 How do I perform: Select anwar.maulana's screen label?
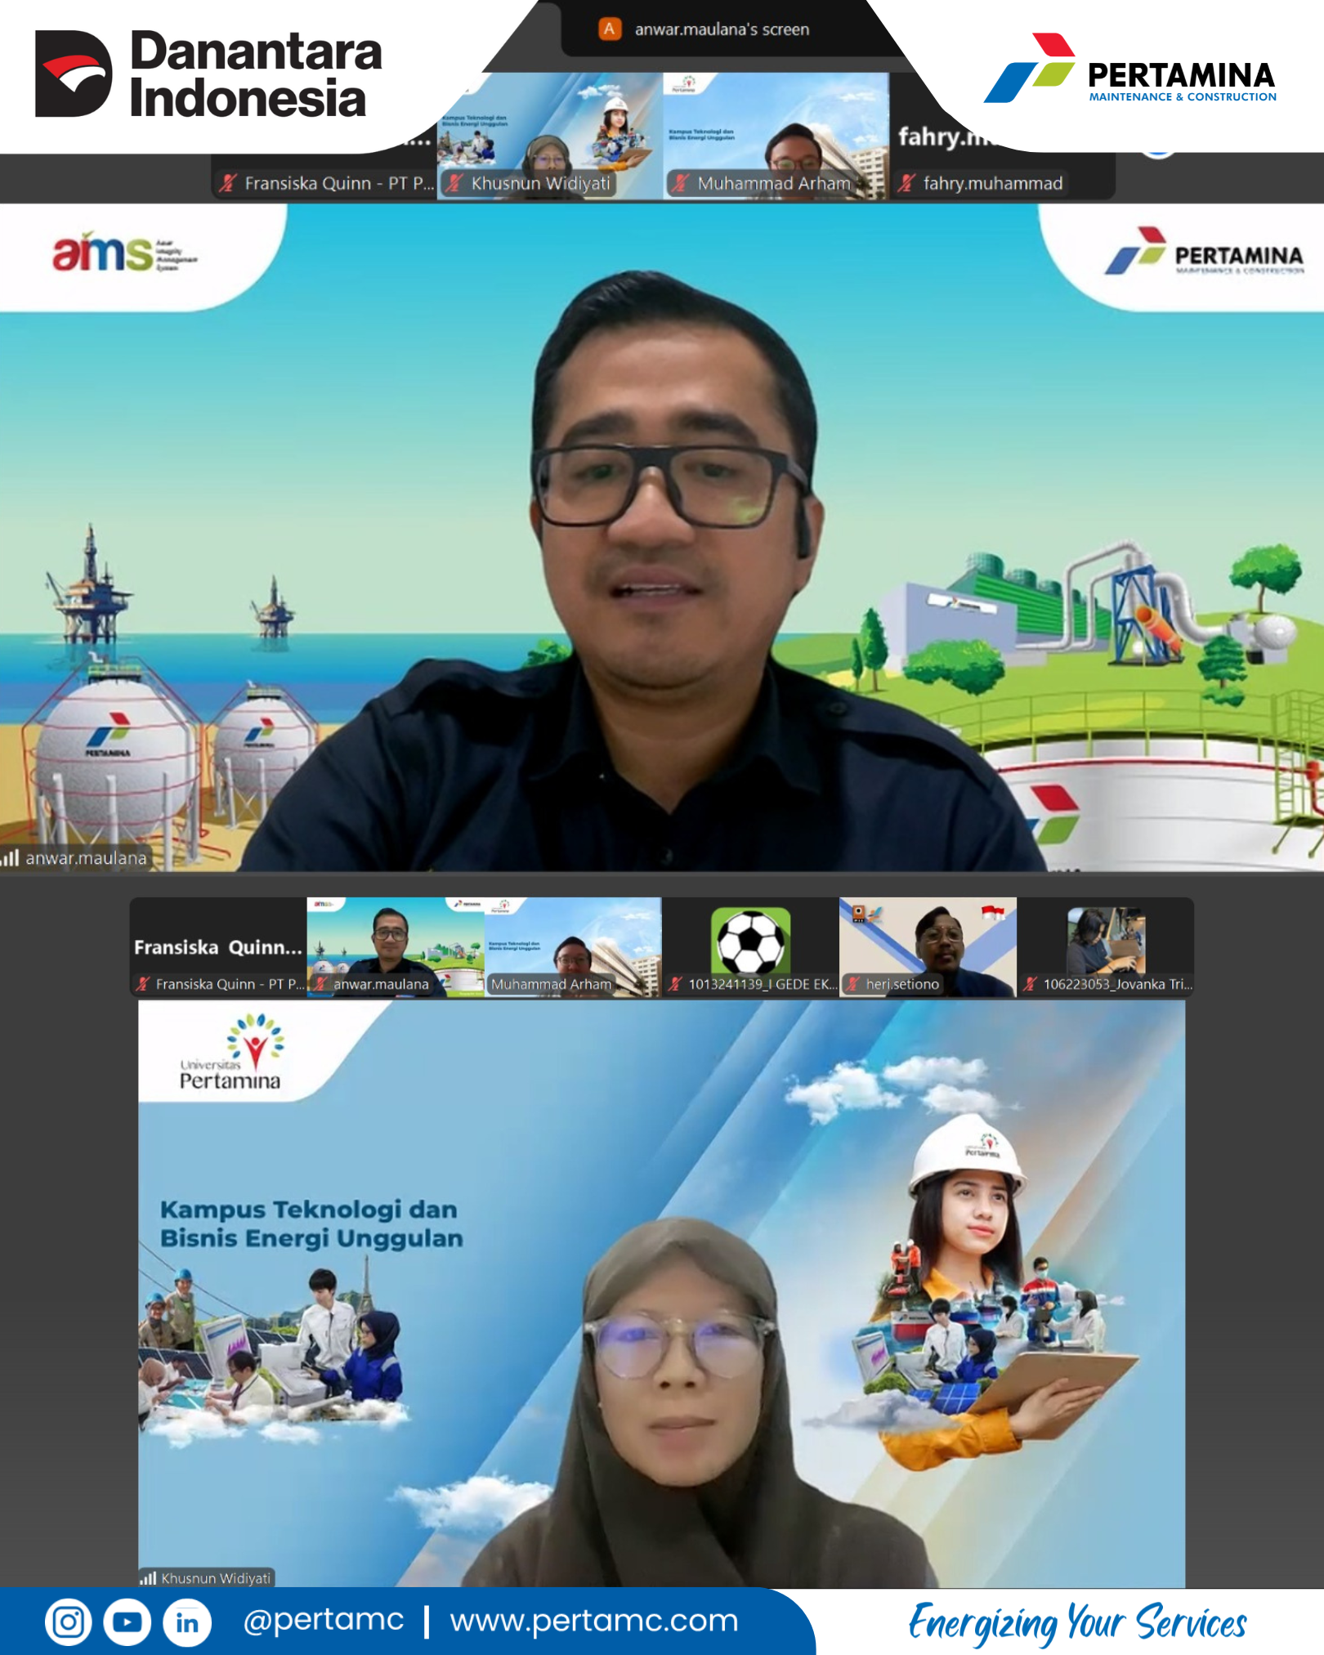pyautogui.click(x=722, y=29)
